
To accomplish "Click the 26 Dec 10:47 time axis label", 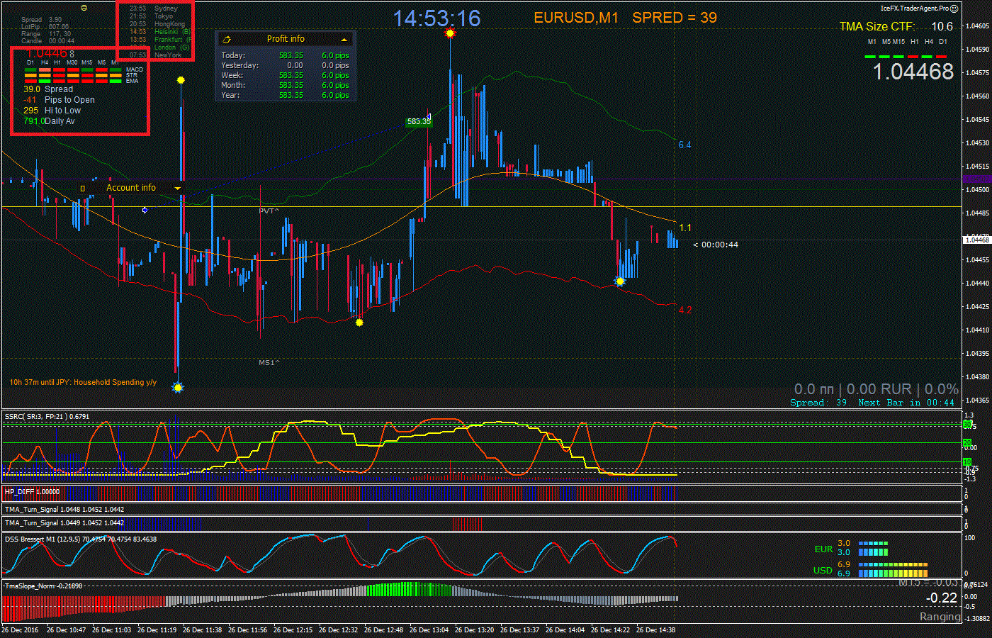I will click(x=66, y=629).
